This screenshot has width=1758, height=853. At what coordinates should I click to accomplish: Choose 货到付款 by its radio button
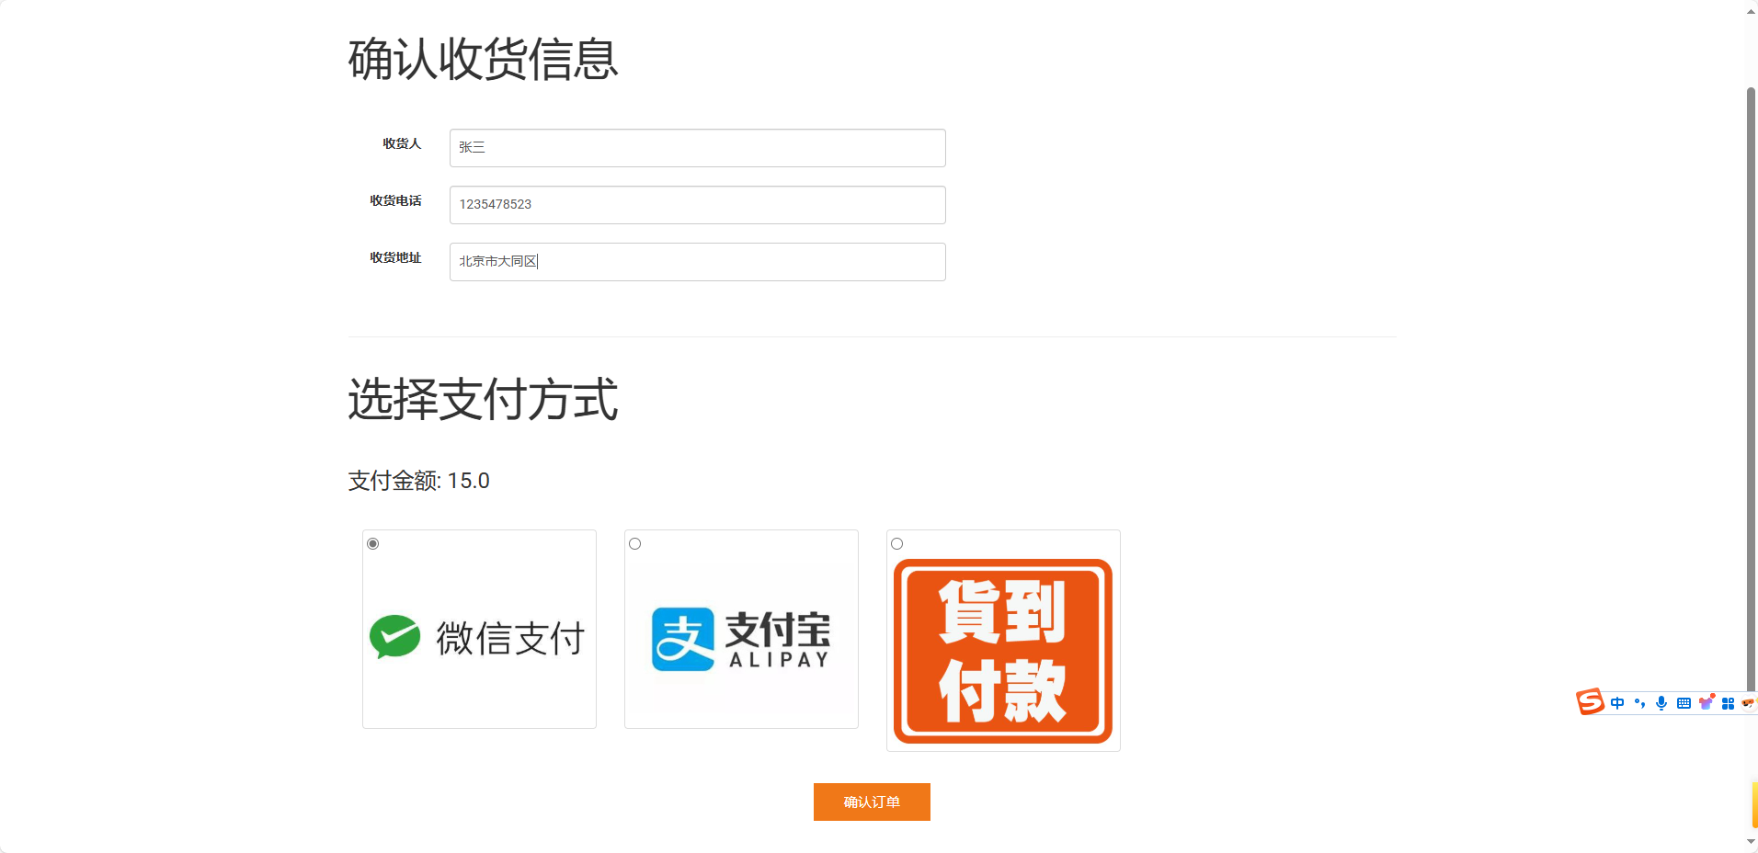coord(896,543)
